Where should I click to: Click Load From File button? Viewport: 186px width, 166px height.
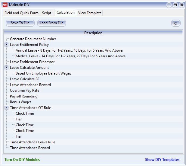click(x=51, y=23)
